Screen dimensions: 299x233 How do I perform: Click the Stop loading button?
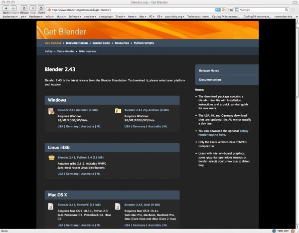(x=33, y=8)
